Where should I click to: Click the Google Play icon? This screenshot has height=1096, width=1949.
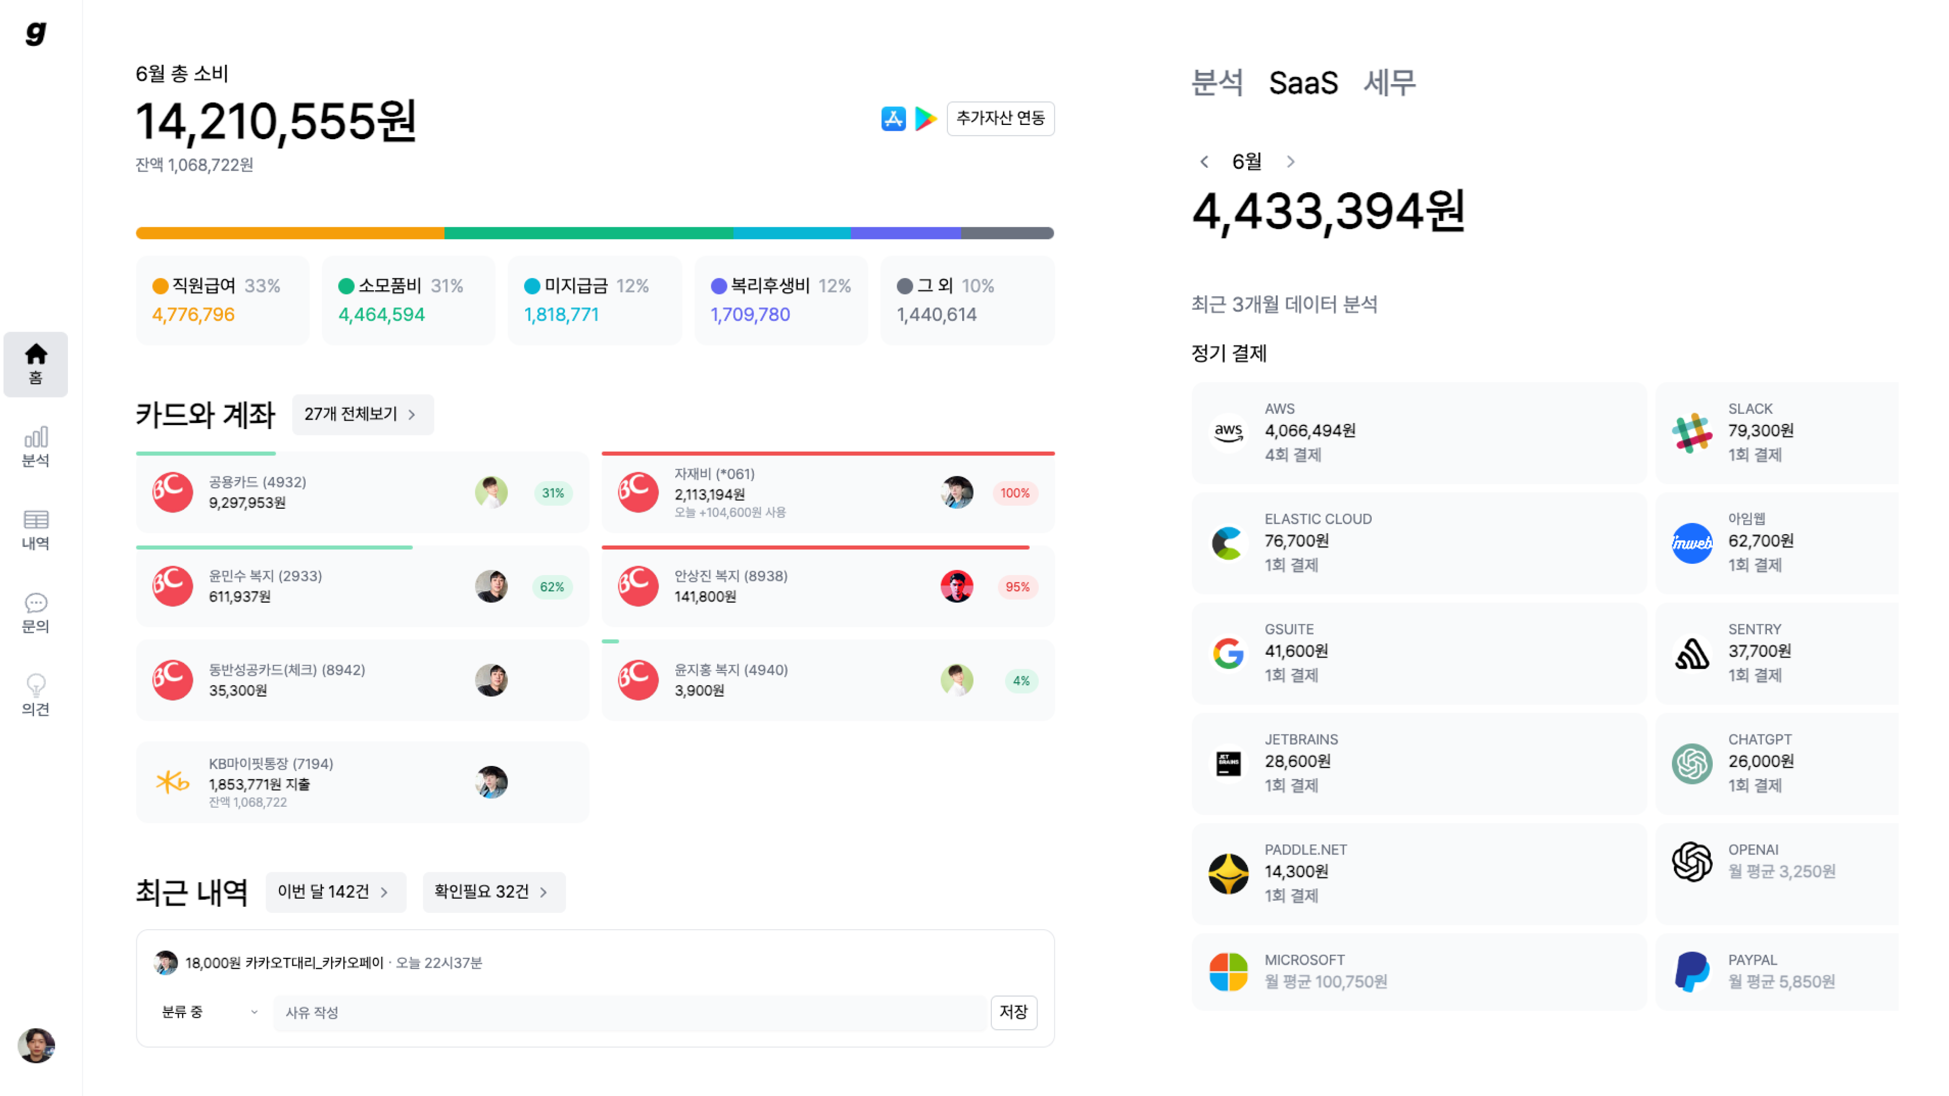(925, 119)
